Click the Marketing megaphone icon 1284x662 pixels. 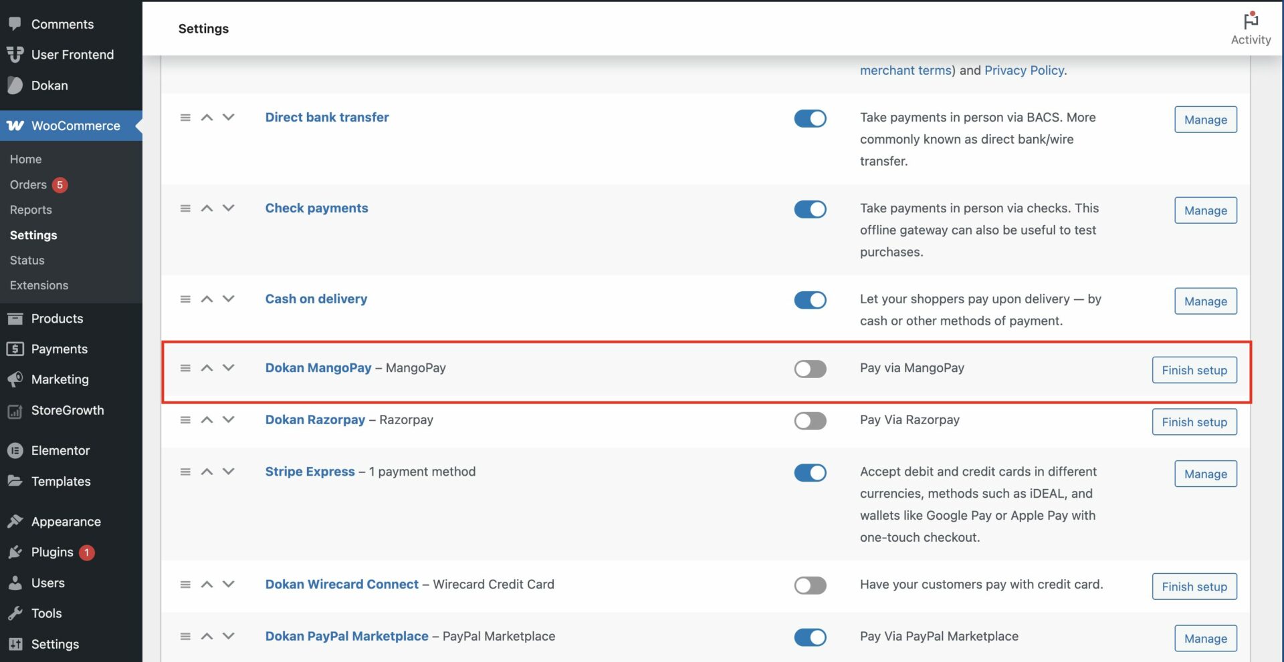point(15,379)
